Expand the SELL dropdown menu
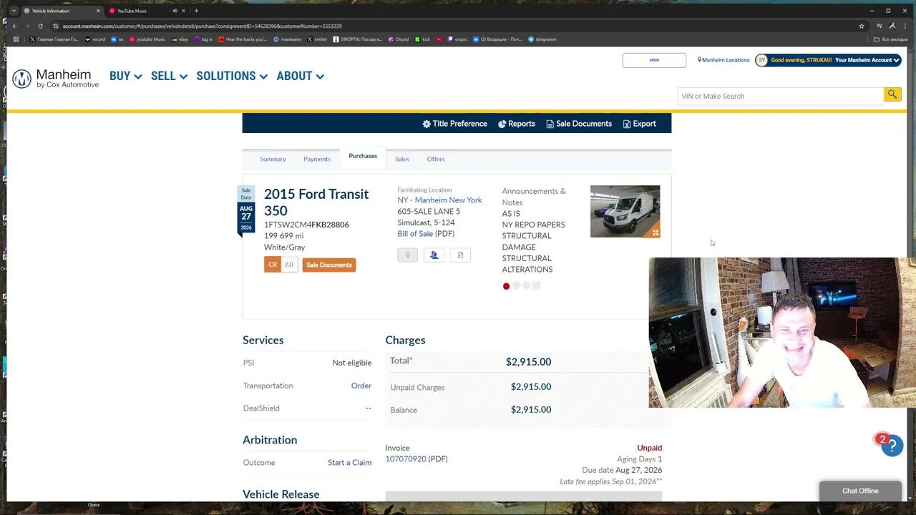 pos(169,76)
